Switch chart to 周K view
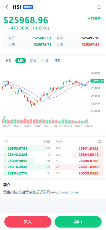 pyautogui.click(x=33, y=61)
